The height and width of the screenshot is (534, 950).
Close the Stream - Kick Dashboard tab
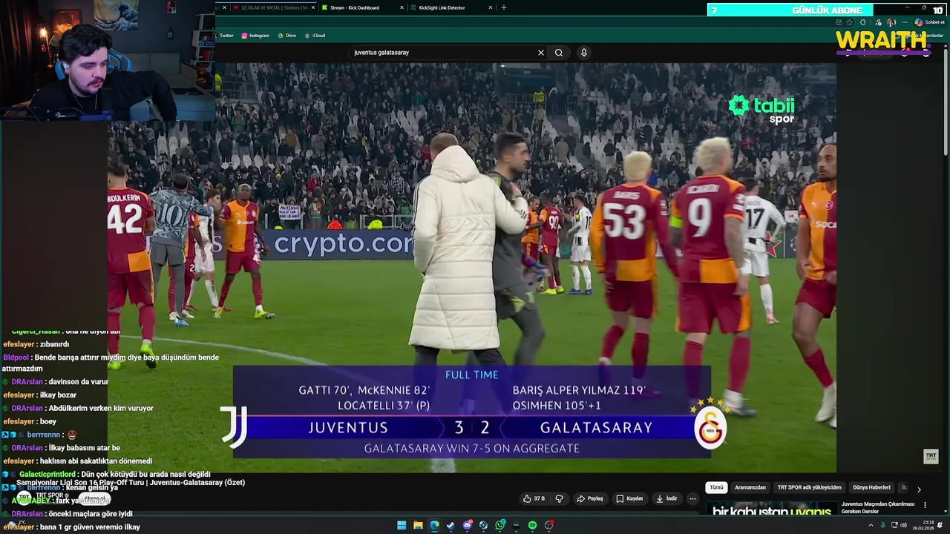click(402, 7)
